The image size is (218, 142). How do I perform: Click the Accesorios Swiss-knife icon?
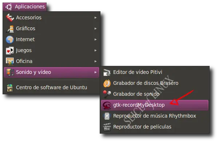click(10, 17)
